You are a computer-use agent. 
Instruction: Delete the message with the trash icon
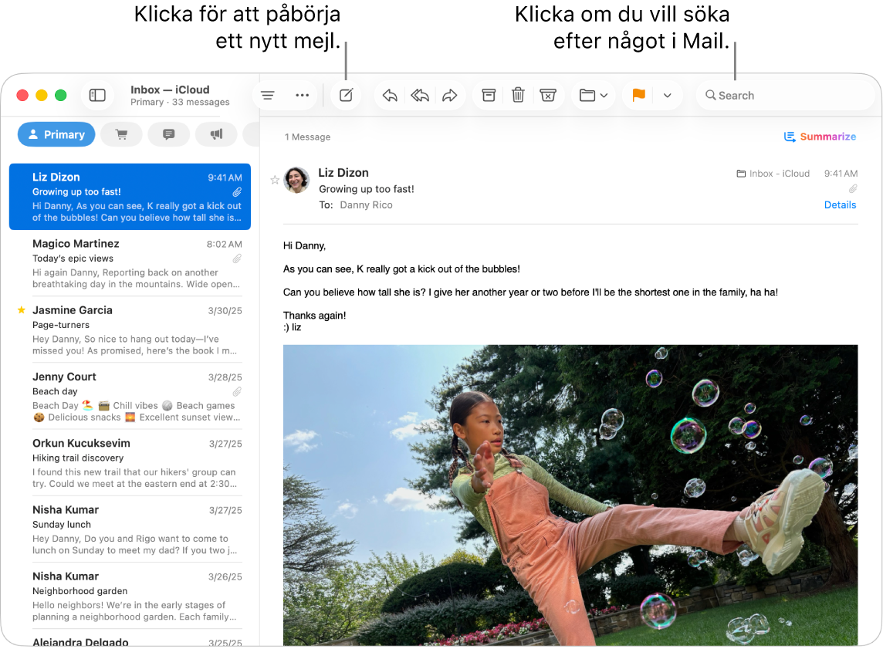(518, 95)
